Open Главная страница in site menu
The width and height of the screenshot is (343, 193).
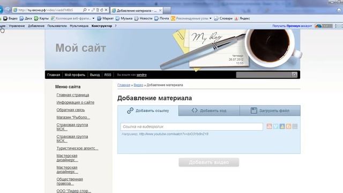pyautogui.click(x=73, y=95)
